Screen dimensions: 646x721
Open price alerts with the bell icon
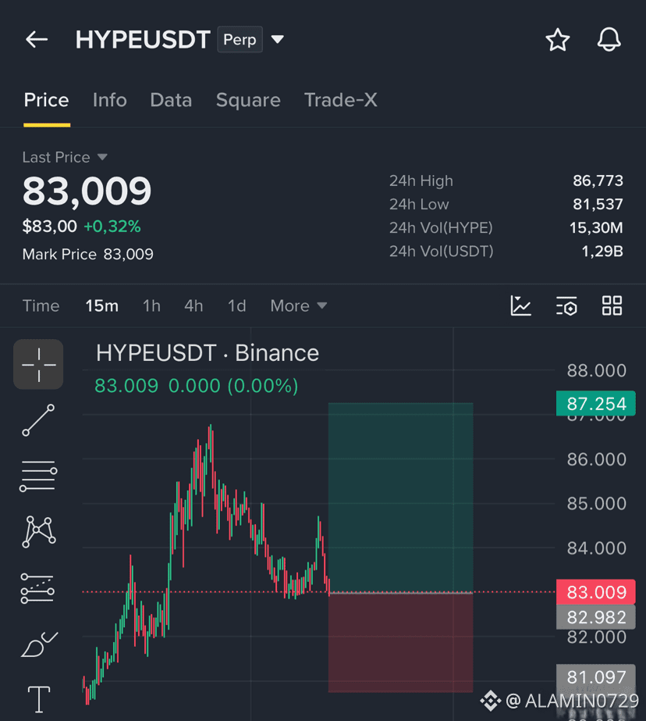609,40
